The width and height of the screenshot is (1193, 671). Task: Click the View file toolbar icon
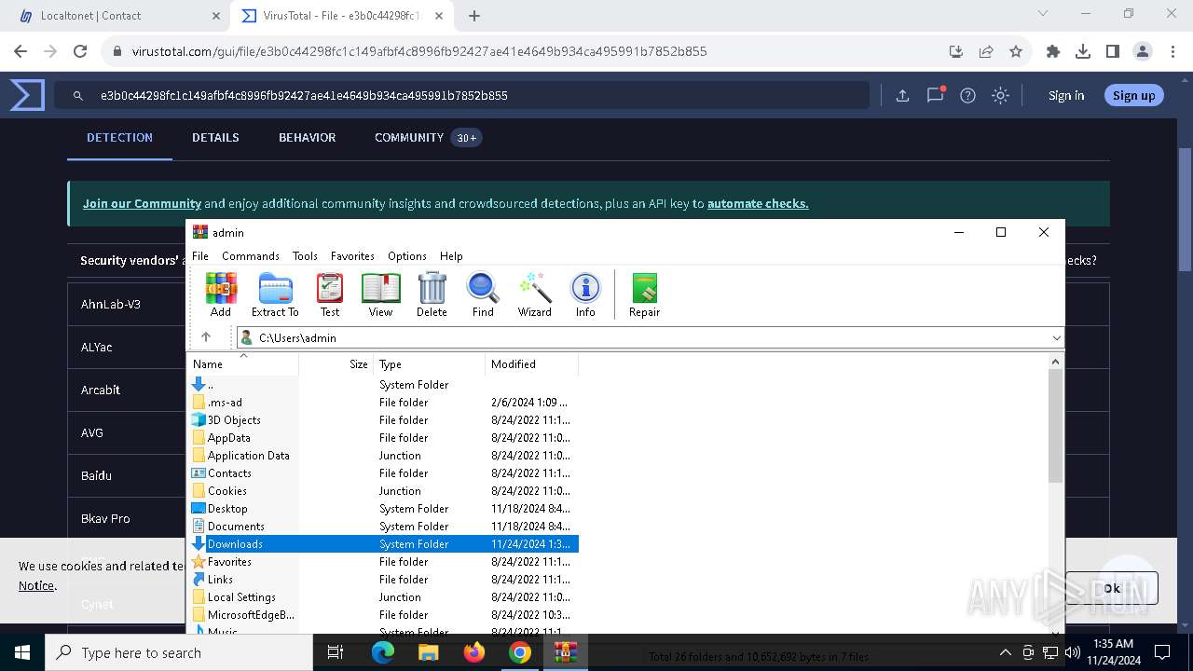[x=380, y=294]
